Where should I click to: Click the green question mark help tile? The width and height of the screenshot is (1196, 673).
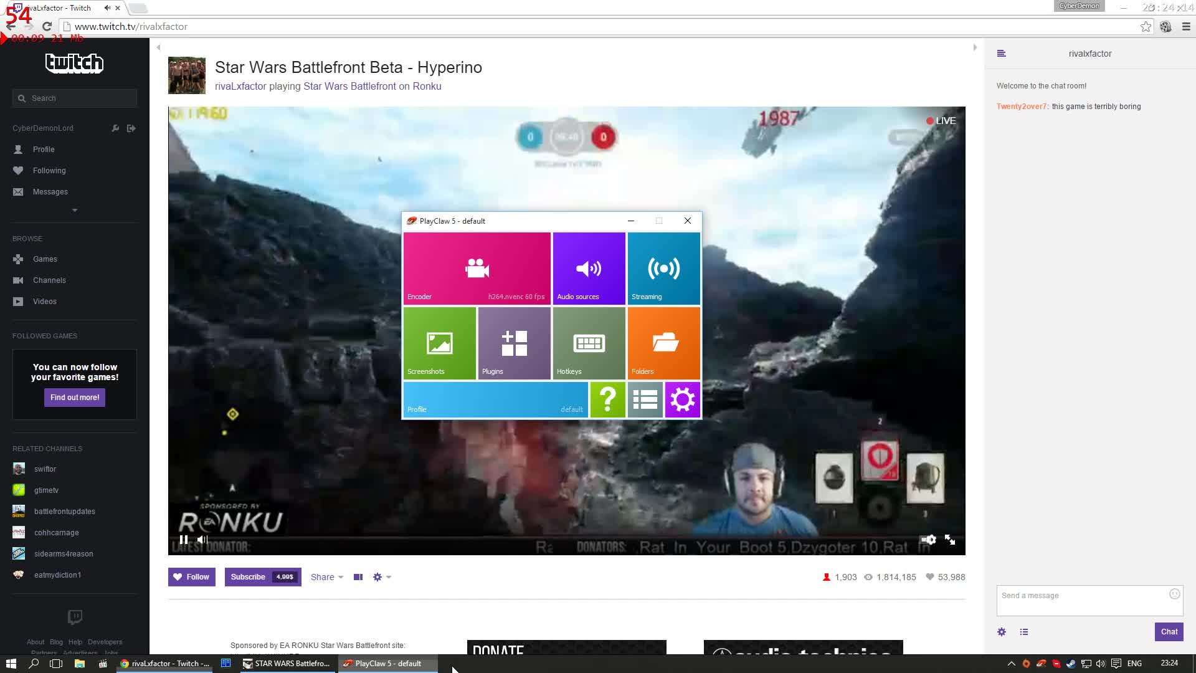[x=607, y=399]
